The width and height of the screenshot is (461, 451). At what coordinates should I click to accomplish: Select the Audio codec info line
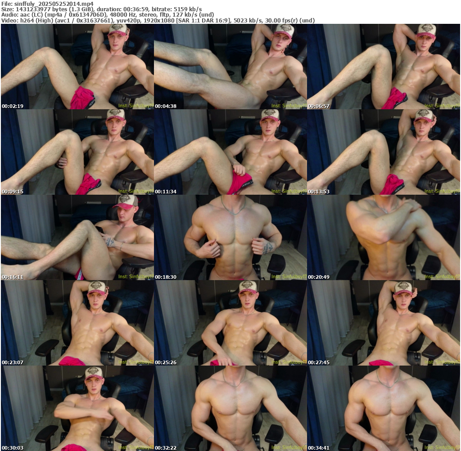[108, 14]
